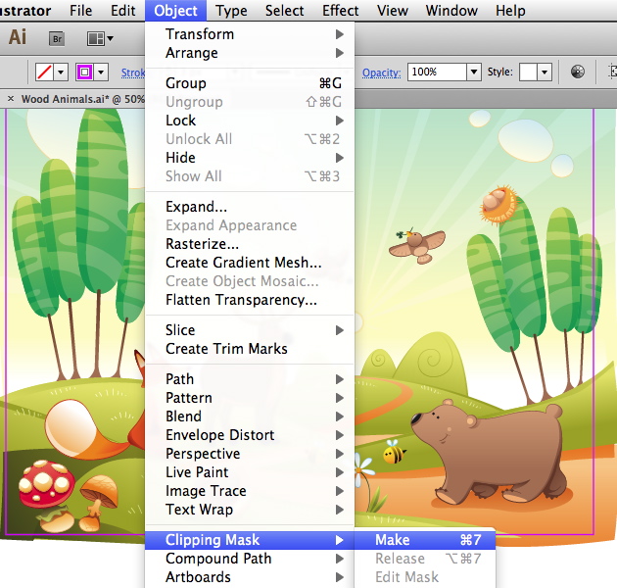
Task: Open the Style dropdown arrow
Action: 545,73
